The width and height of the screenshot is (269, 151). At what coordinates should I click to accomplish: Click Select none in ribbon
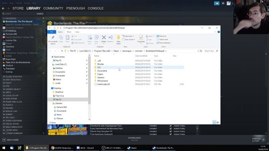[x=162, y=39]
